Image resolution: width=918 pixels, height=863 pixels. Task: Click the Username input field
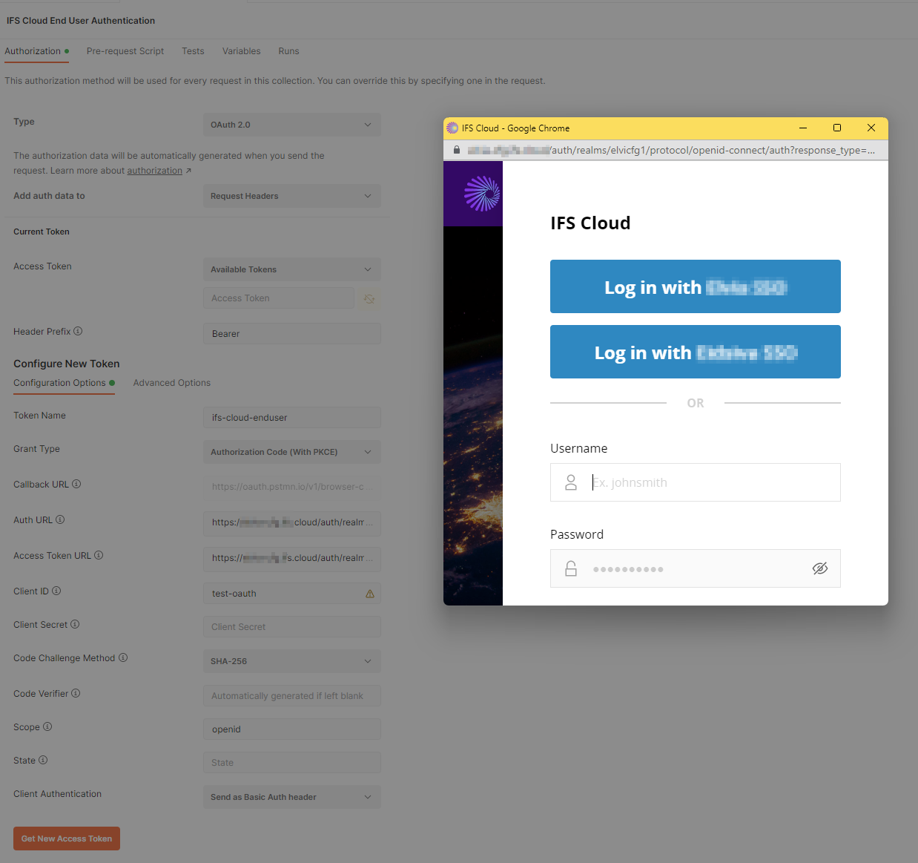tap(712, 482)
